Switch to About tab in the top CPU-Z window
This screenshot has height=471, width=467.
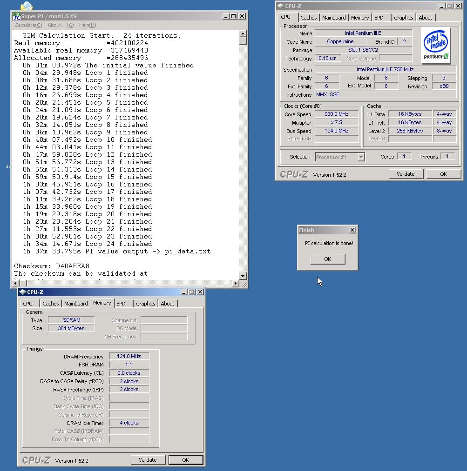click(x=425, y=18)
